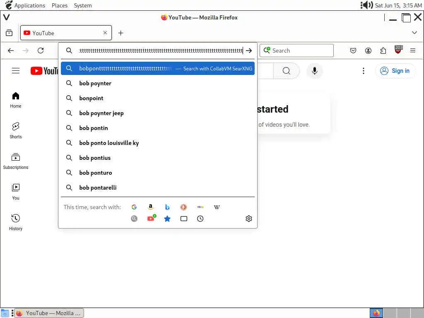
Task: Open search settings gear
Action: click(x=249, y=219)
